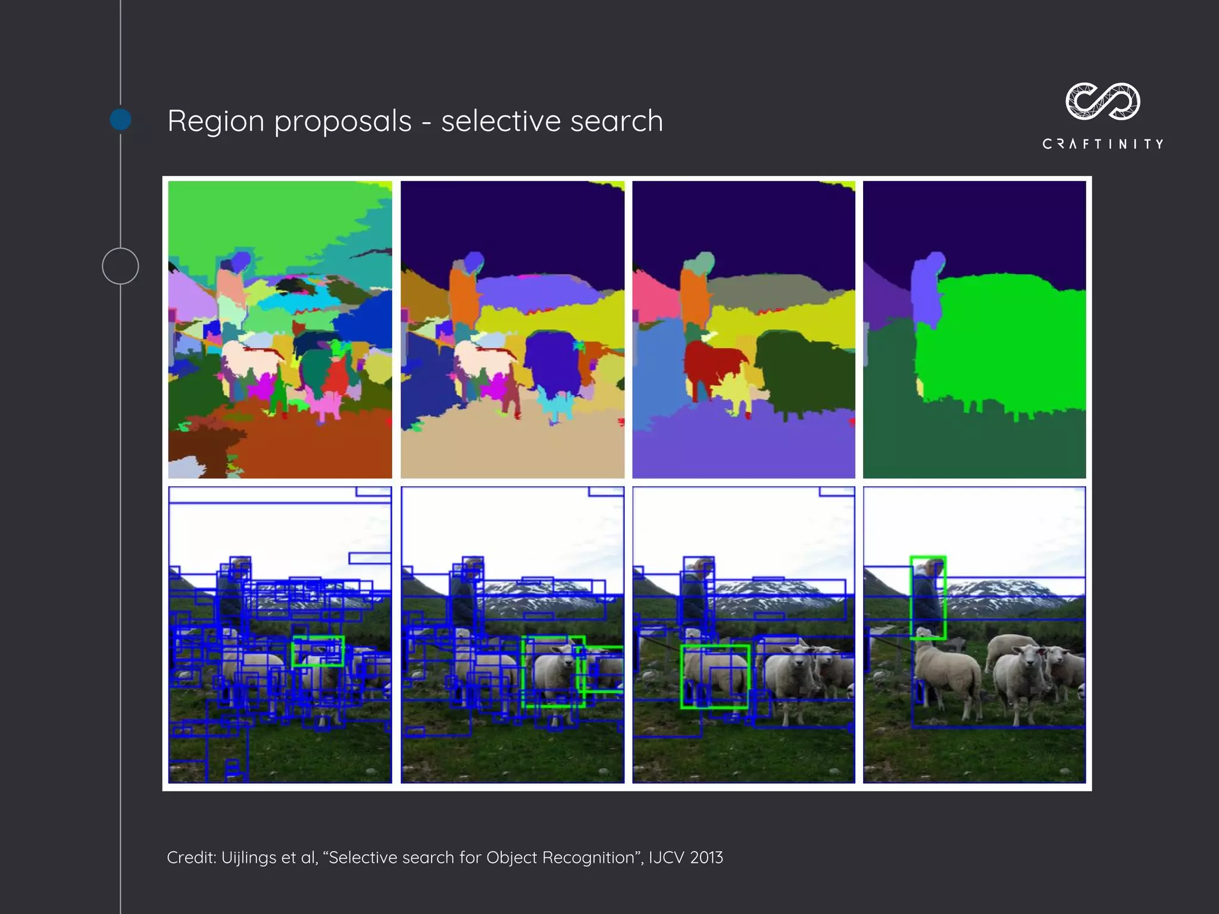Select the densest blue-box sheep photo
The height and width of the screenshot is (914, 1219).
280,635
